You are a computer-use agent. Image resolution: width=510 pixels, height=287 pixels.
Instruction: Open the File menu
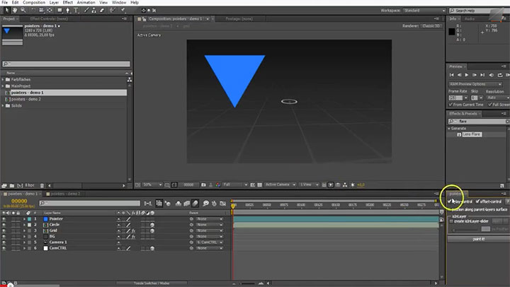(4, 3)
